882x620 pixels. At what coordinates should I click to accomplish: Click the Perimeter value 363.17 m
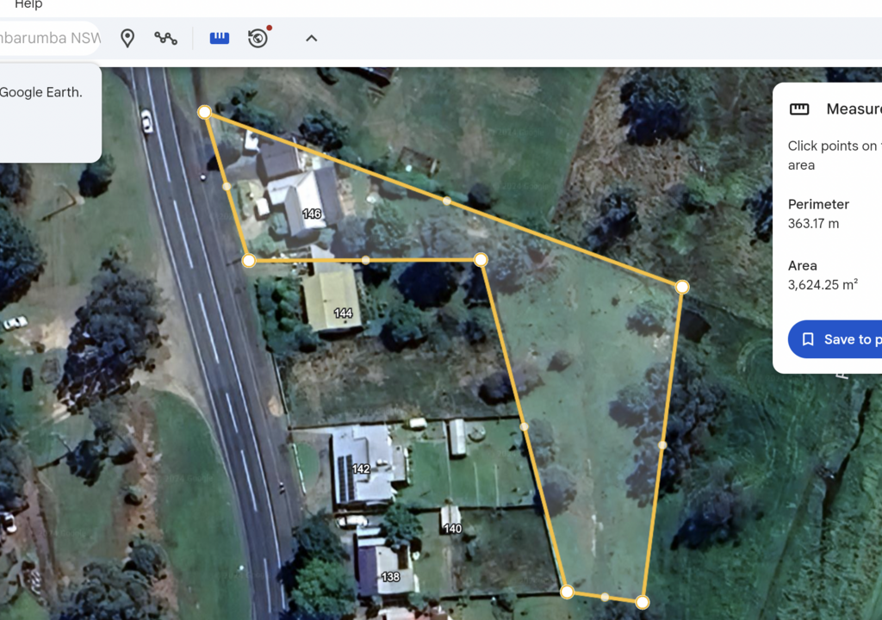[813, 223]
